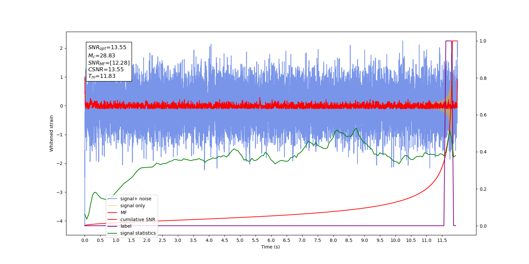Click the right y-axis tick label 0.2

483,189
